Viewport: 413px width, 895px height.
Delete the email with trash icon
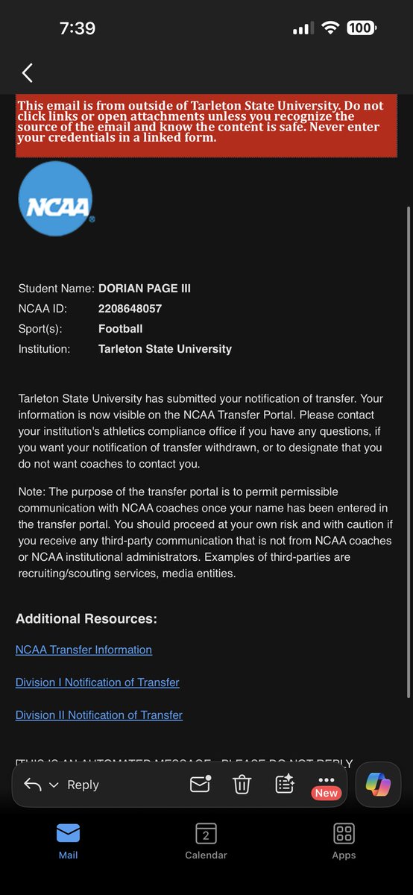[x=242, y=784]
